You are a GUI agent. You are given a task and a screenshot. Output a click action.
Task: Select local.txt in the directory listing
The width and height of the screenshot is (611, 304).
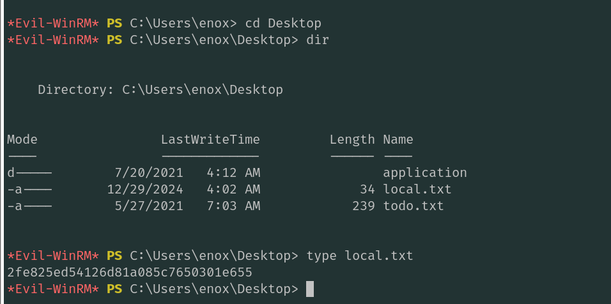tap(417, 189)
